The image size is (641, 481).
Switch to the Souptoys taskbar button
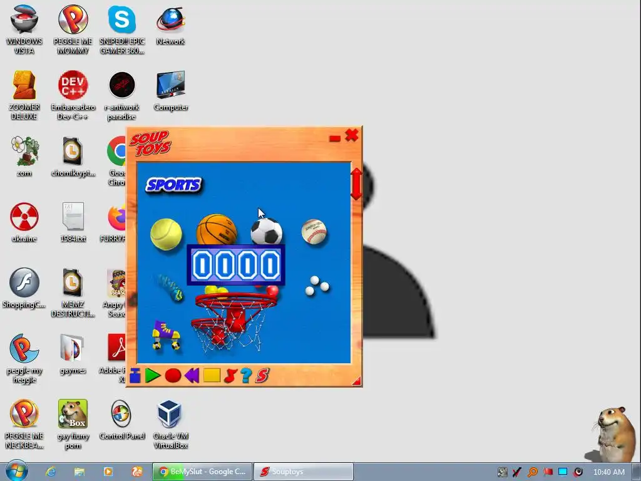point(304,472)
